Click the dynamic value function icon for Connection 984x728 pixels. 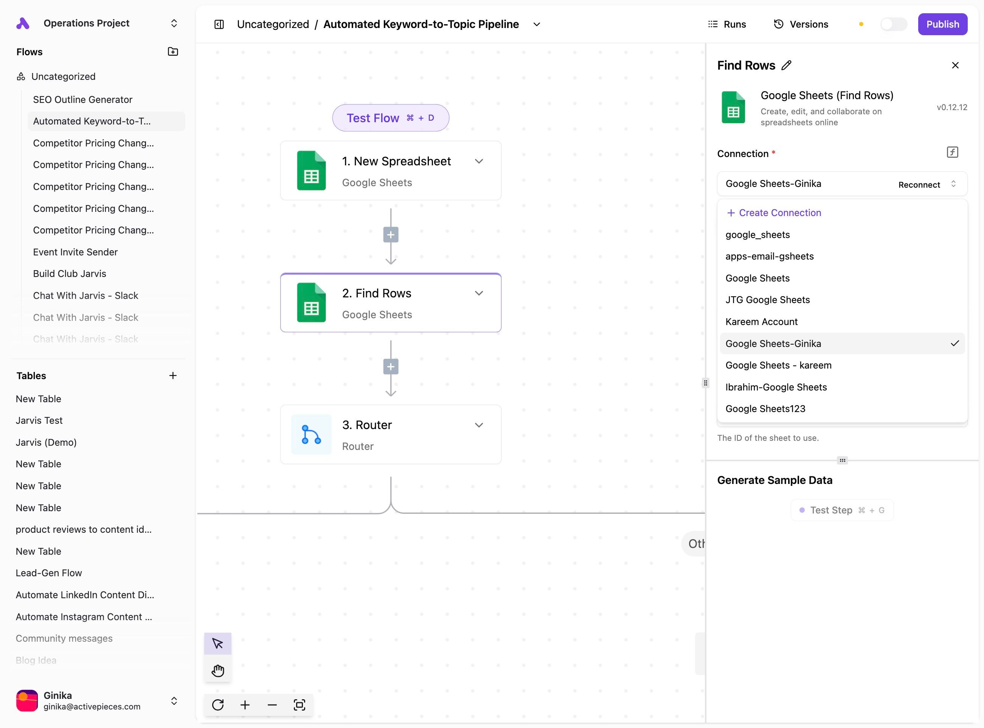click(x=952, y=152)
